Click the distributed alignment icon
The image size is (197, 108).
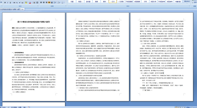pos(52,2)
